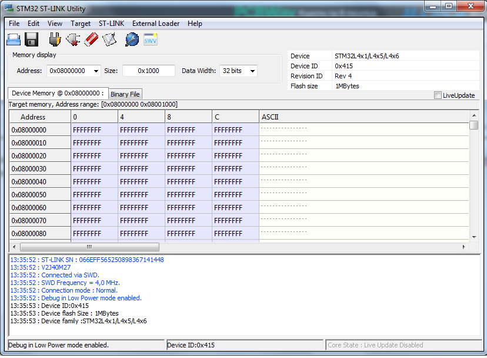Click the Full chip erase eraser icon

tap(91, 40)
